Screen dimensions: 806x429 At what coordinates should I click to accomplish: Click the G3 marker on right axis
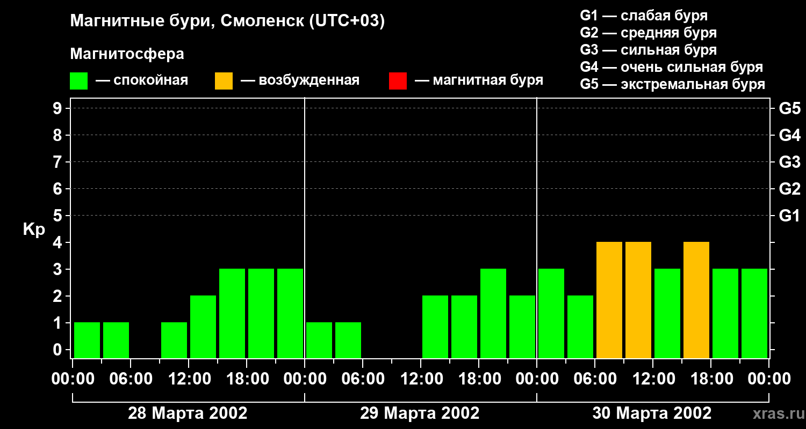coord(789,162)
